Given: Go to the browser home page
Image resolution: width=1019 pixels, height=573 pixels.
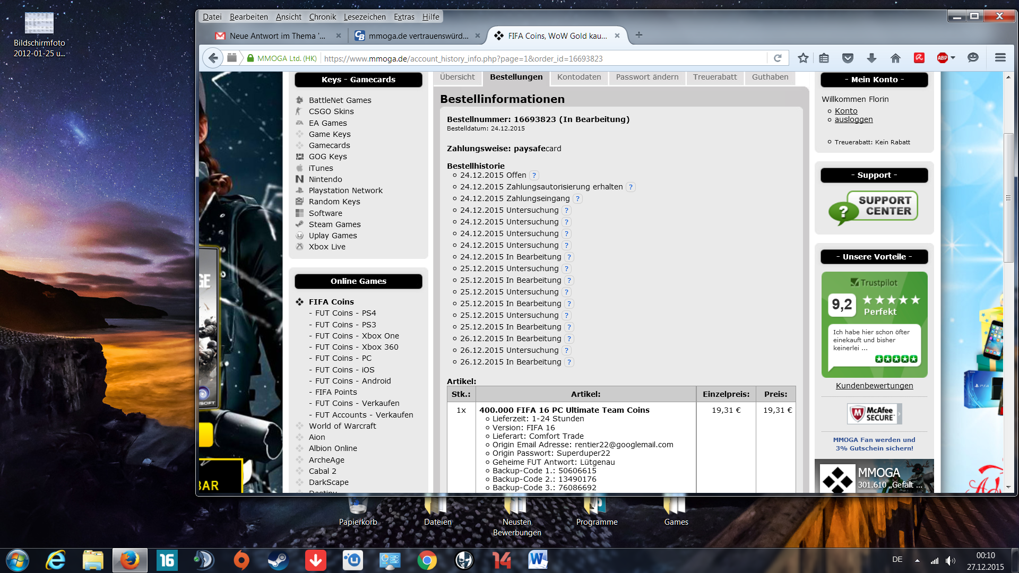Looking at the screenshot, I should (895, 58).
